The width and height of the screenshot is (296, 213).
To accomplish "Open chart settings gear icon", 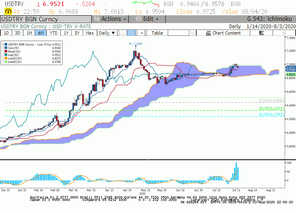I will pyautogui.click(x=284, y=33).
